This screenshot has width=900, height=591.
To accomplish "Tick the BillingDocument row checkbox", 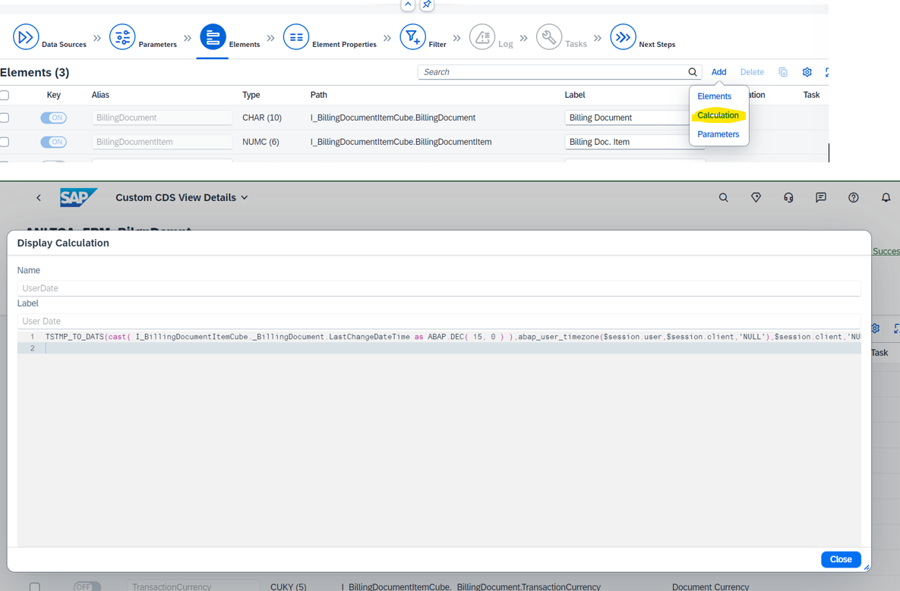I will click(x=5, y=118).
